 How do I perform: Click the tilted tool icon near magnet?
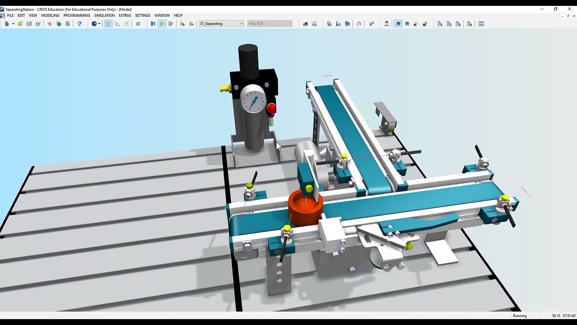[371, 23]
